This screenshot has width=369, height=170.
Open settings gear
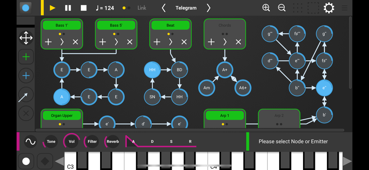click(x=329, y=8)
